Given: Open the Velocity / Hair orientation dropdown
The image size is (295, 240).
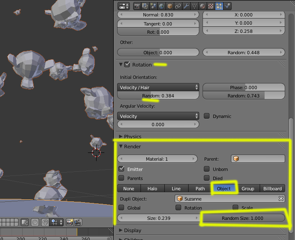Looking at the screenshot, I should coord(158,88).
